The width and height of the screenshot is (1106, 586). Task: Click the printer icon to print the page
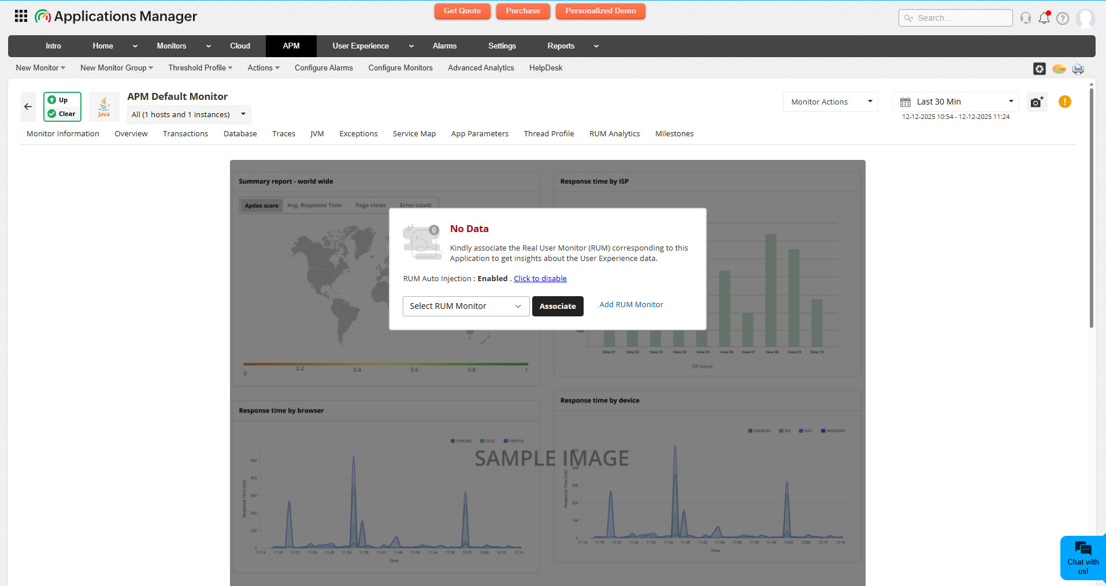pyautogui.click(x=1078, y=69)
